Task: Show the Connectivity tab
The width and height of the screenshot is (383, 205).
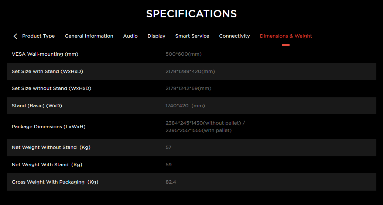Action: [x=235, y=36]
